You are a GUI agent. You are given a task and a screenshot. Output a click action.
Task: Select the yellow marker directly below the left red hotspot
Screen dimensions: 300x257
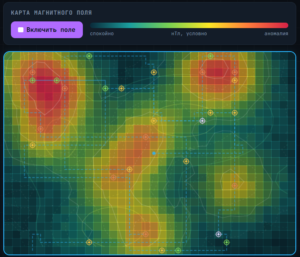point(33,145)
